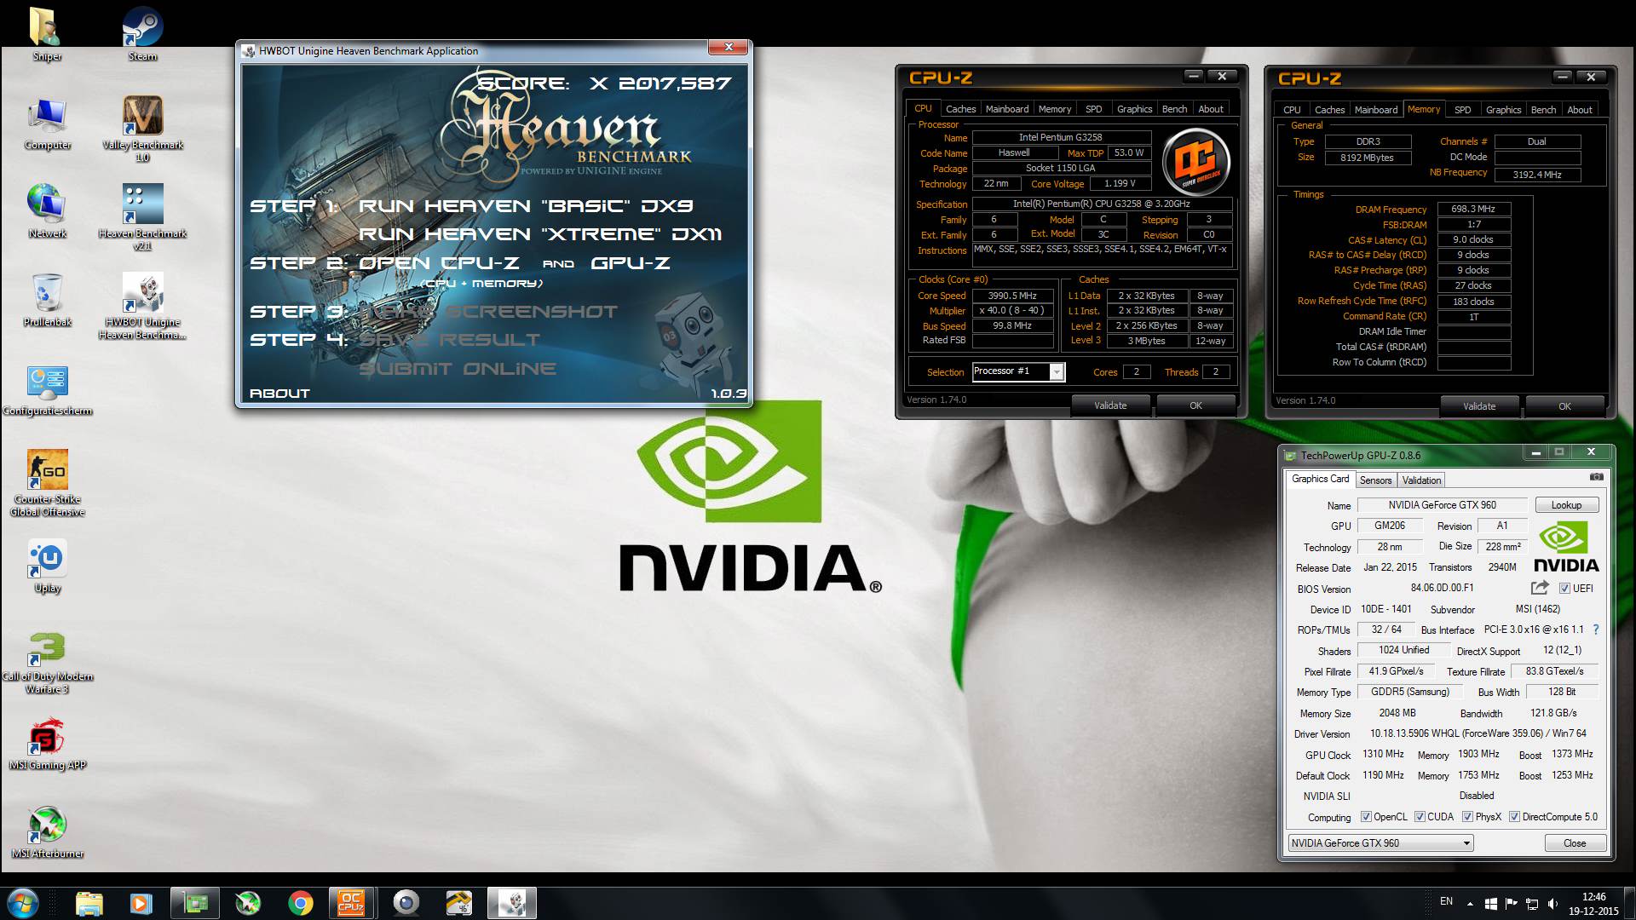1636x920 pixels.
Task: Open File Explorer from the taskbar
Action: pyautogui.click(x=89, y=903)
